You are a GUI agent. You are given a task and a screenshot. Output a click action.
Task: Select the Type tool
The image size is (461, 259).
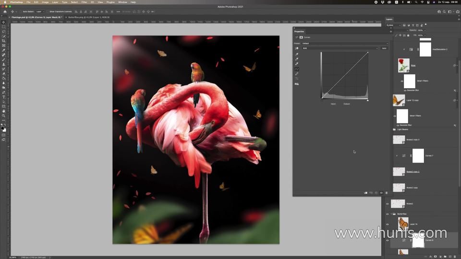(3, 97)
